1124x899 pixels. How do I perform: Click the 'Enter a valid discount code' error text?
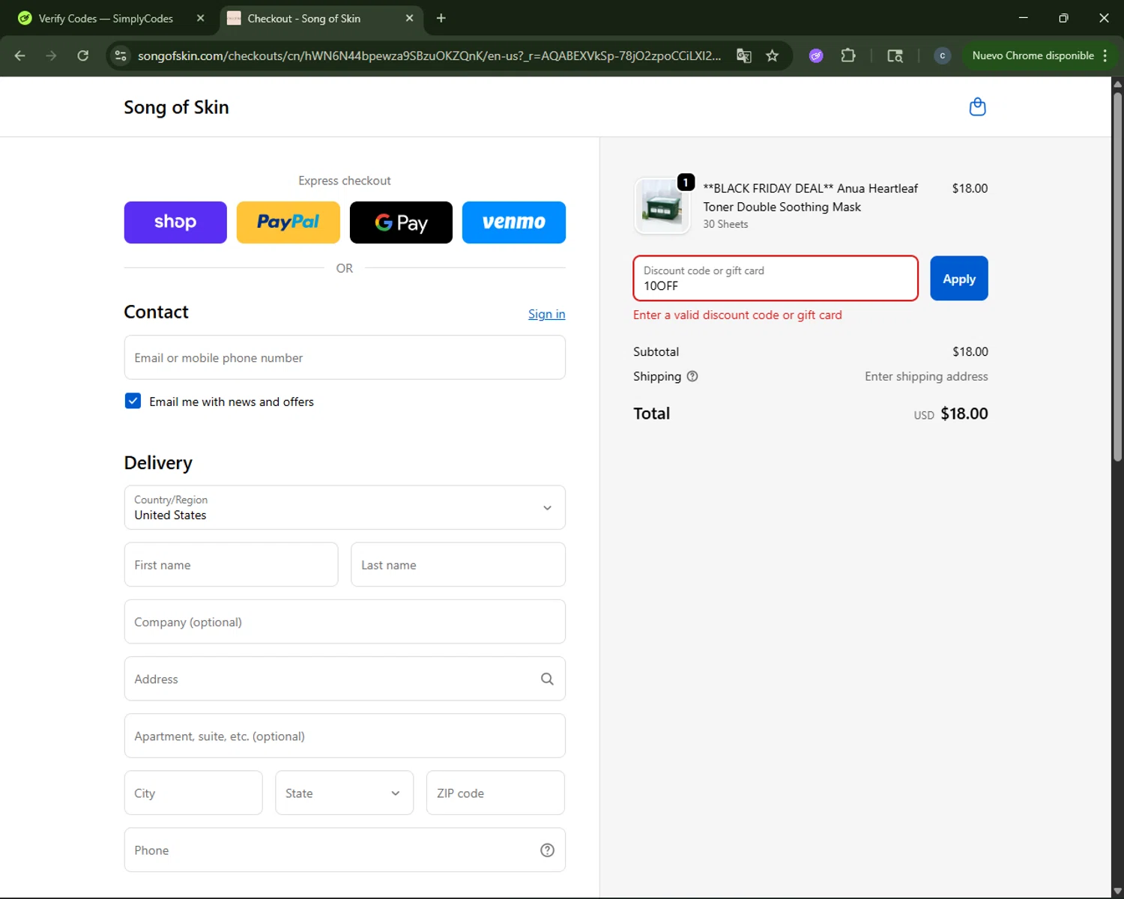click(x=737, y=315)
